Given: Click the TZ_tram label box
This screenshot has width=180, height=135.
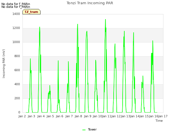Looking at the screenshot, I should click(31, 12).
